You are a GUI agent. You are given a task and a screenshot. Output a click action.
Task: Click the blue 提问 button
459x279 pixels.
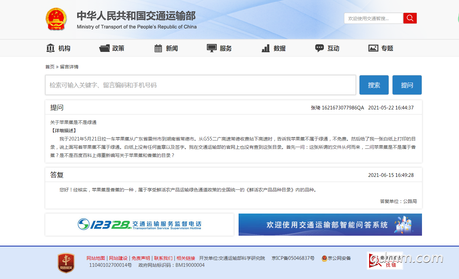tap(407, 85)
